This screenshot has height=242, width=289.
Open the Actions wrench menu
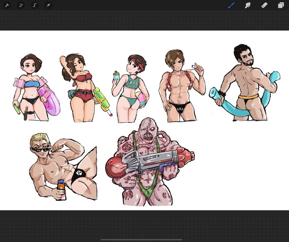click(x=7, y=5)
